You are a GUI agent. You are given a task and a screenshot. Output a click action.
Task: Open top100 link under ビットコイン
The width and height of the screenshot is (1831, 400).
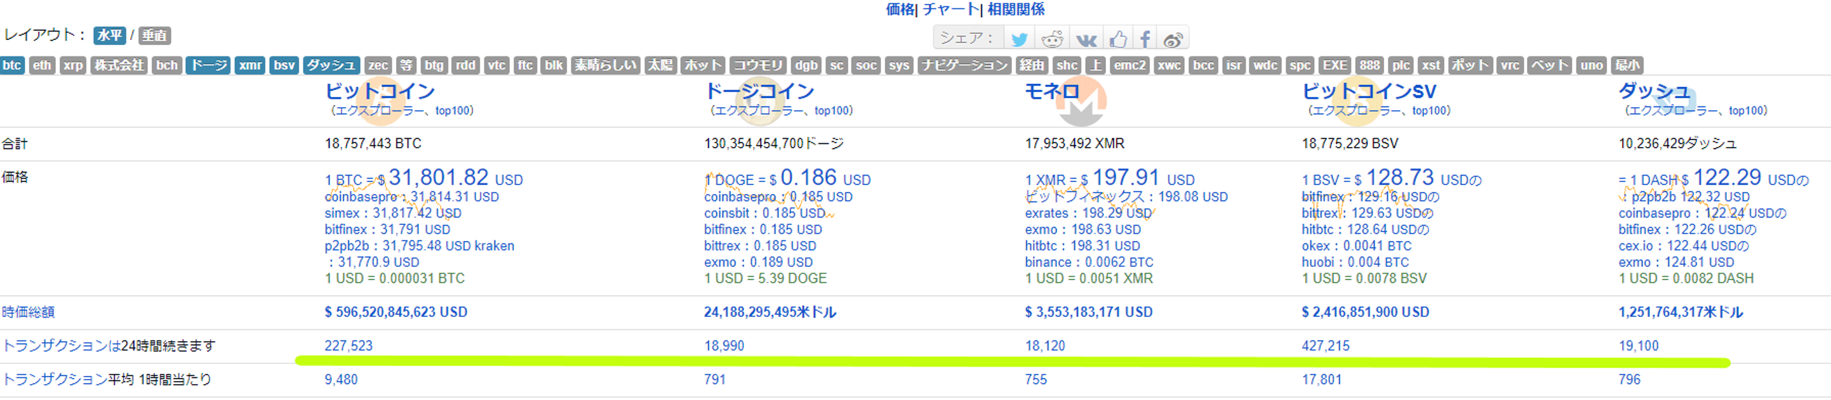point(452,111)
